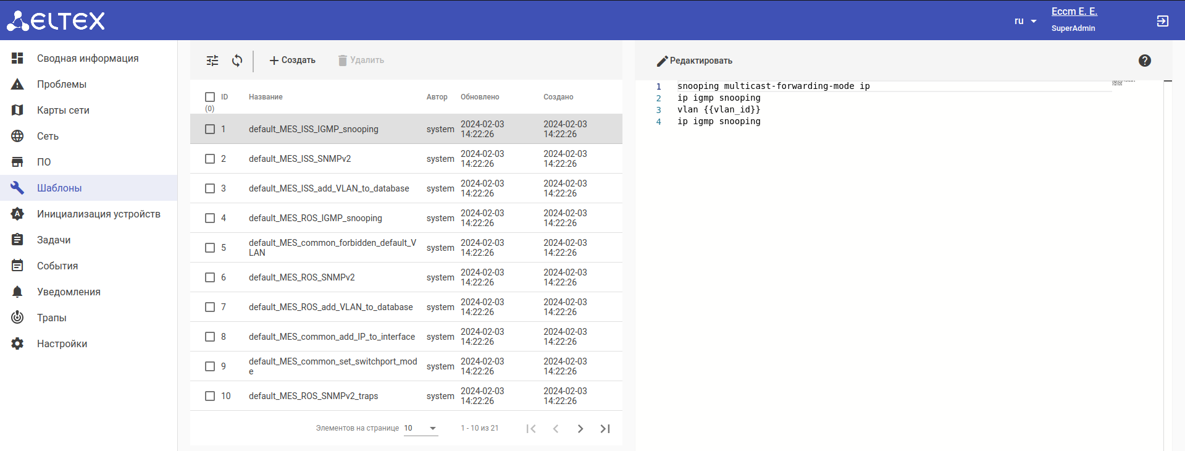Open the Шаблоны menu section
Image resolution: width=1185 pixels, height=451 pixels.
[59, 188]
